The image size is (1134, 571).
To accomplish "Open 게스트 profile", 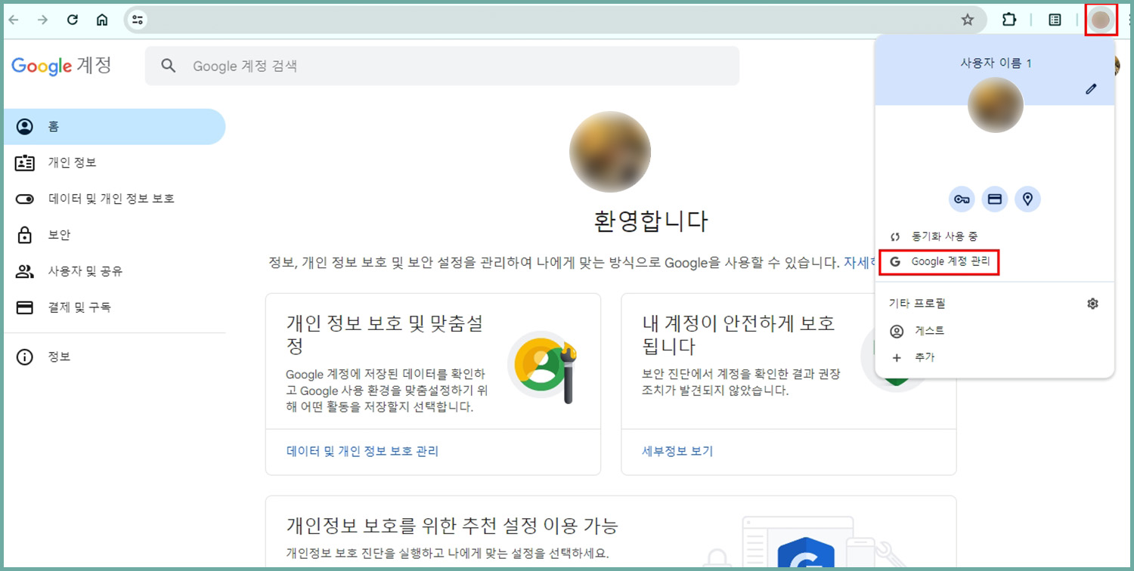I will pyautogui.click(x=994, y=331).
